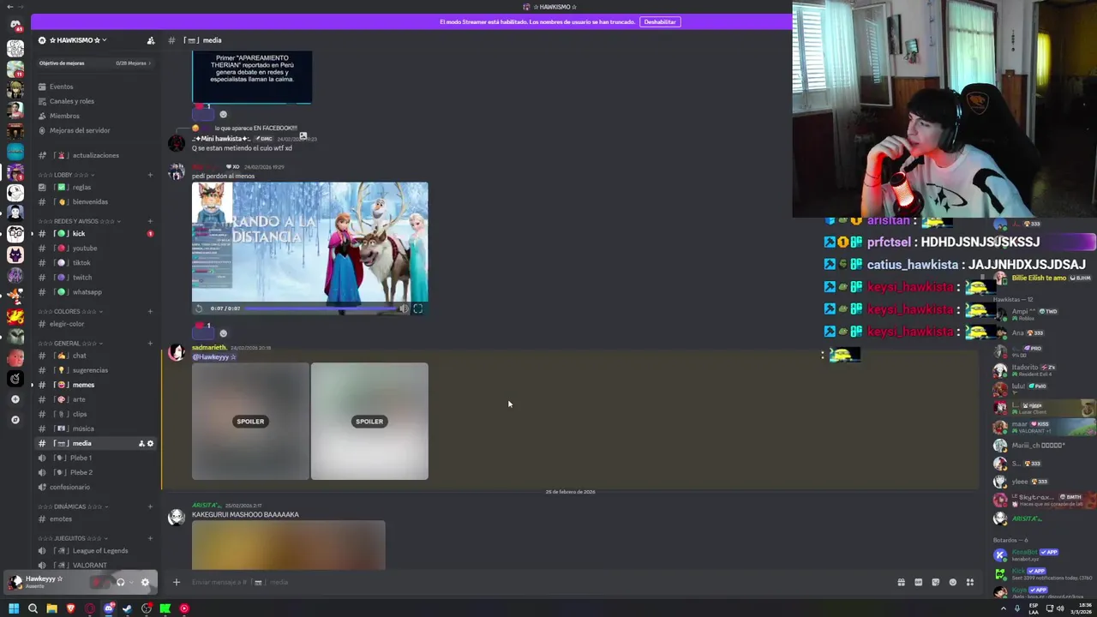Image resolution: width=1097 pixels, height=617 pixels.
Task: Collapse the JUEGUITOS category
Action: click(x=73, y=538)
